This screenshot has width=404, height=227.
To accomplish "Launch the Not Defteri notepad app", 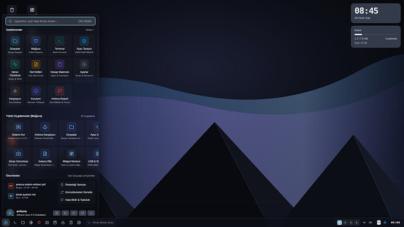I will (36, 70).
